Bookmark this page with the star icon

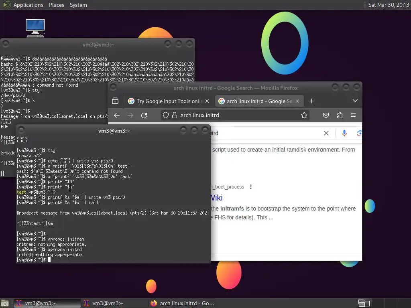304,115
